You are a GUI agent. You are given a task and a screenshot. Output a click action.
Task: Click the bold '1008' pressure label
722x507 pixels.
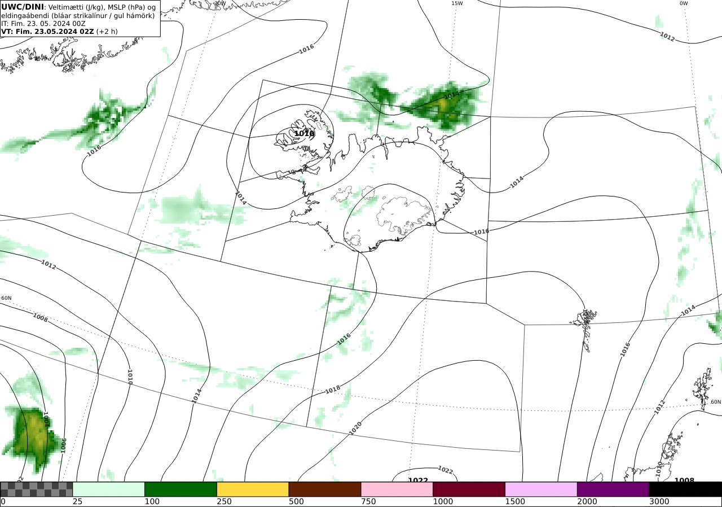(684, 480)
